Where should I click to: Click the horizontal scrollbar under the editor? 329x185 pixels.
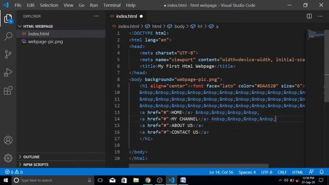click(198, 165)
